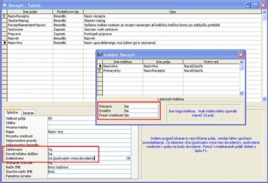Open the Indeksirano dropdown arrow

click(128, 158)
